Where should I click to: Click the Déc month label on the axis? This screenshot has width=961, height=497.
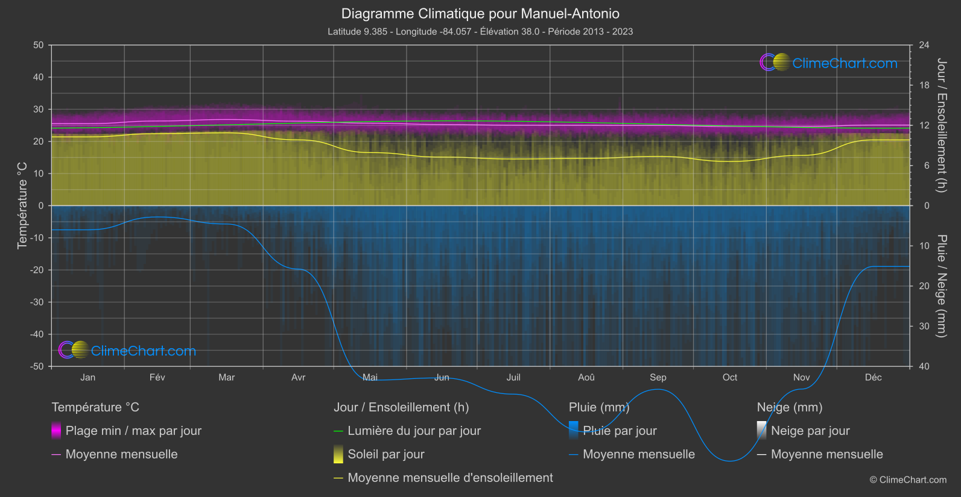[x=873, y=377]
